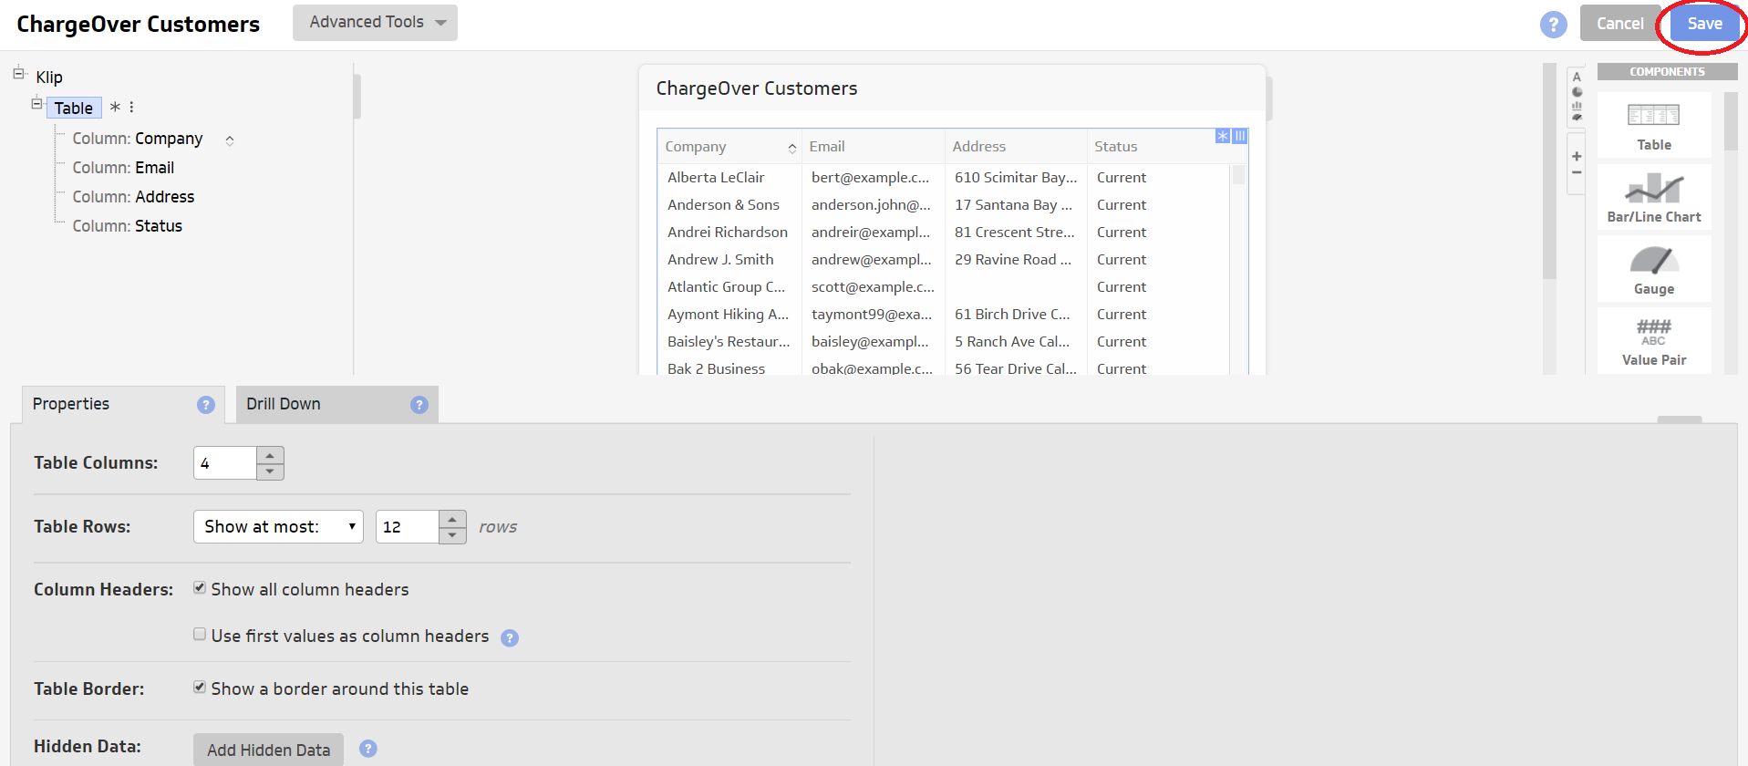Collapse the Table tree node
This screenshot has height=766, width=1748.
[x=37, y=104]
